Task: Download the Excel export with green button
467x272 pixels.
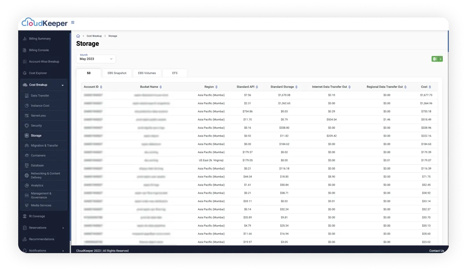Action: [x=437, y=59]
